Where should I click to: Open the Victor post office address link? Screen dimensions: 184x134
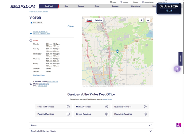tap(42, 33)
